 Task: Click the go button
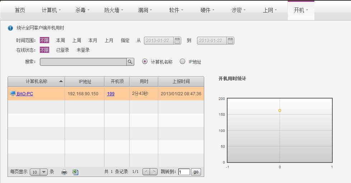pyautogui.click(x=196, y=172)
